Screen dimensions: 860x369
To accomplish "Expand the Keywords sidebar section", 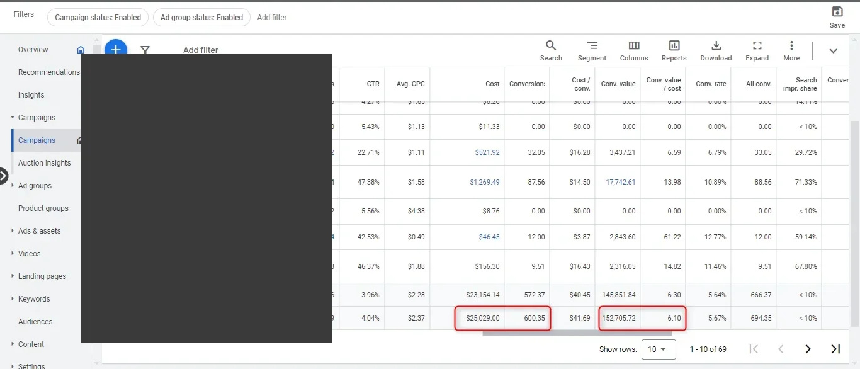I will tap(13, 299).
